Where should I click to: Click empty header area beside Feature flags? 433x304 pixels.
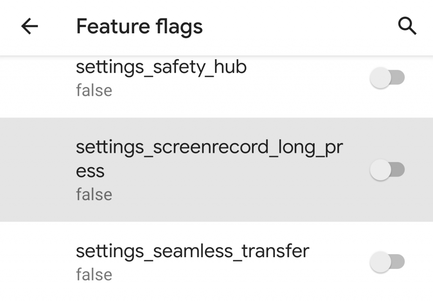pos(296,27)
